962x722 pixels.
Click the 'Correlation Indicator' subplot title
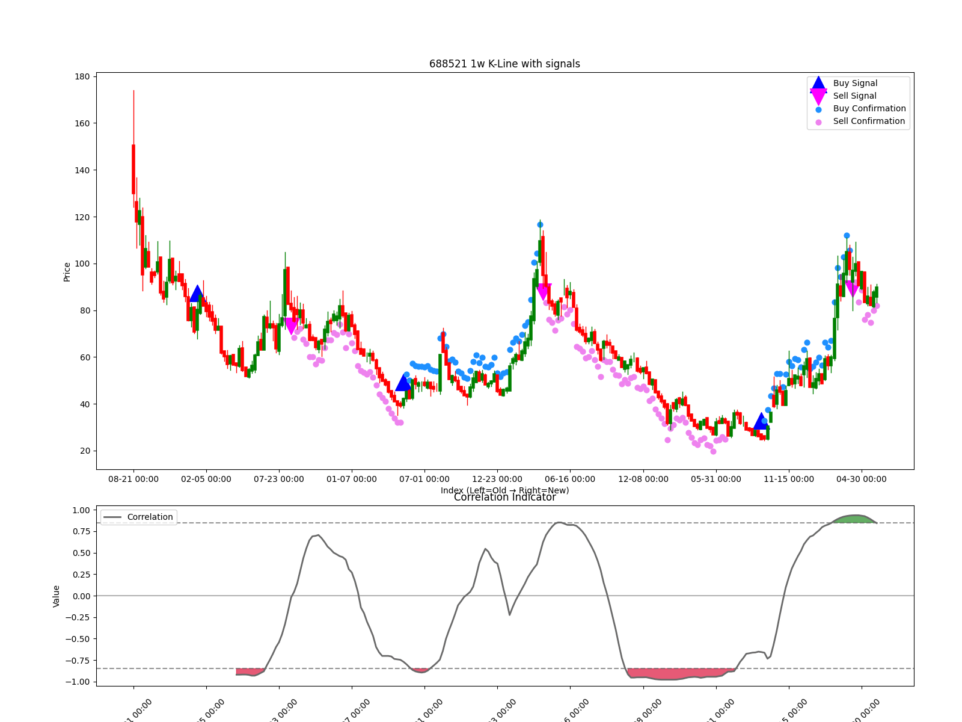click(x=504, y=498)
